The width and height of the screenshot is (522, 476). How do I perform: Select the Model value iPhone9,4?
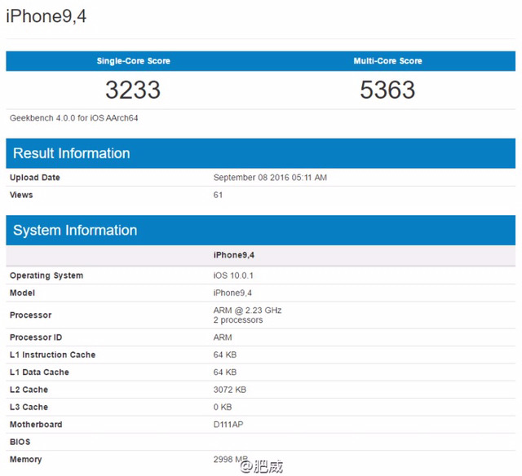point(232,293)
